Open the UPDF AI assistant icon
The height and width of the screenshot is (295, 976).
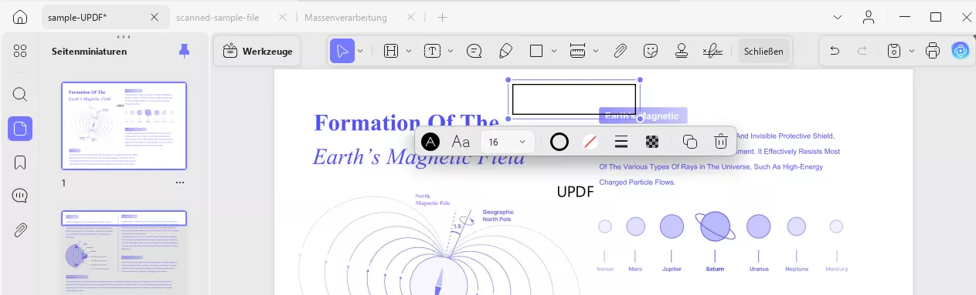coord(961,51)
